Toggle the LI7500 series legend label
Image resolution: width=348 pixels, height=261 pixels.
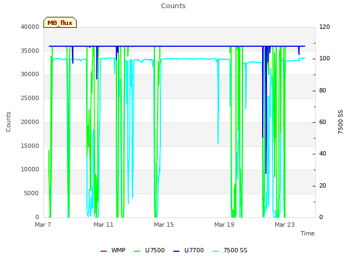[x=155, y=250]
